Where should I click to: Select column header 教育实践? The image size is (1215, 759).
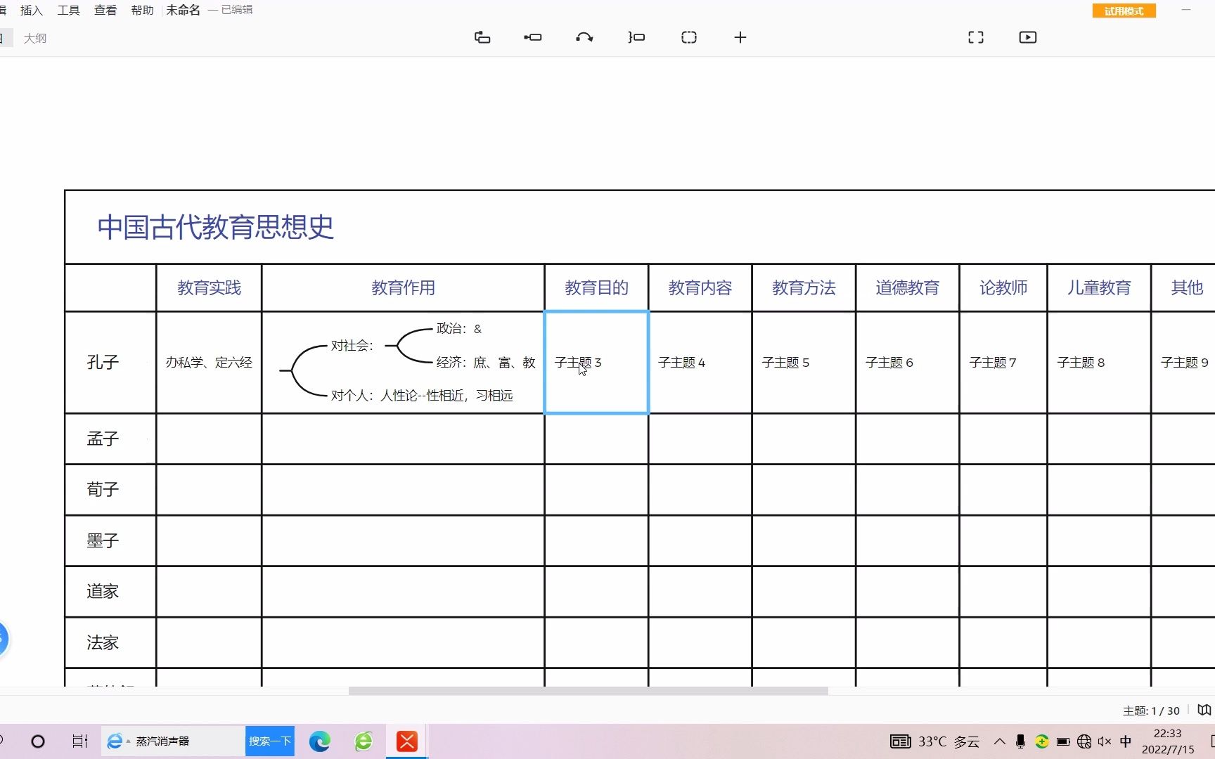(x=209, y=287)
